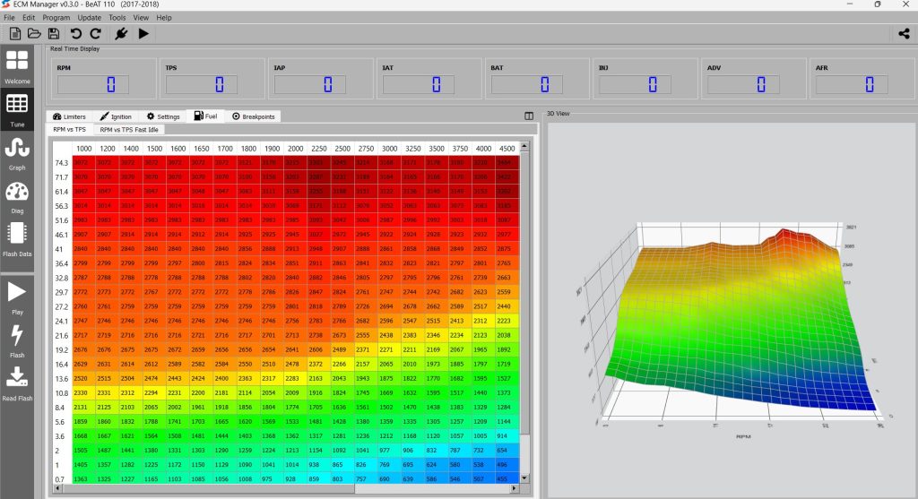The width and height of the screenshot is (918, 499).
Task: Select the 10.8 TPS row header
Action: coord(62,393)
